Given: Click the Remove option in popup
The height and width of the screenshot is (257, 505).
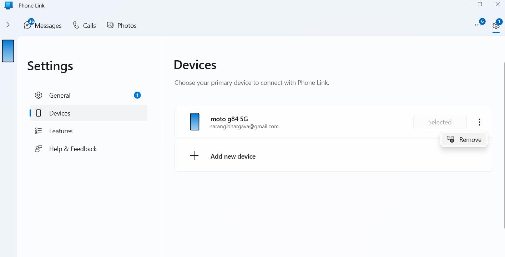Looking at the screenshot, I should pyautogui.click(x=470, y=140).
